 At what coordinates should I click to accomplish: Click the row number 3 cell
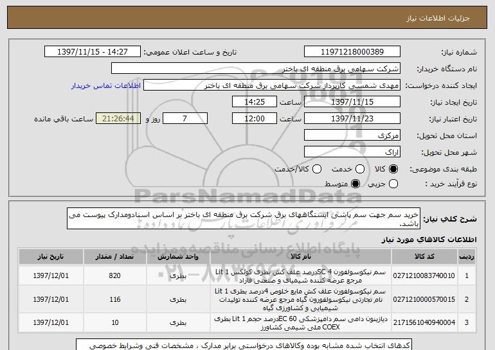point(467,322)
